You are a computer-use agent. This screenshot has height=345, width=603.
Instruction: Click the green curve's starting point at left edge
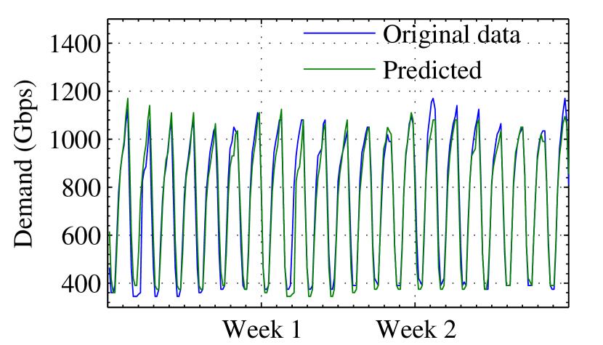pyautogui.click(x=109, y=232)
